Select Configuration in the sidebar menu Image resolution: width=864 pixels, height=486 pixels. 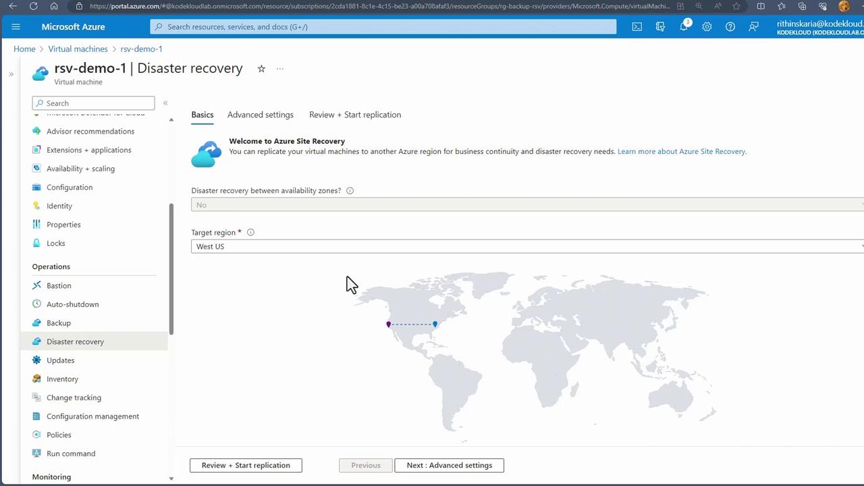70,187
